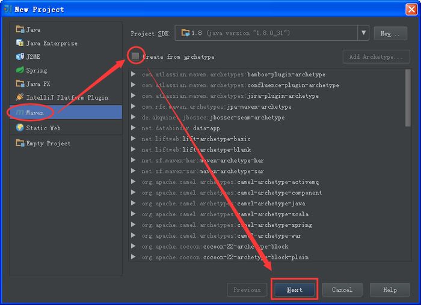Click the Static Web globe icon
Image resolution: width=421 pixels, height=305 pixels.
20,127
